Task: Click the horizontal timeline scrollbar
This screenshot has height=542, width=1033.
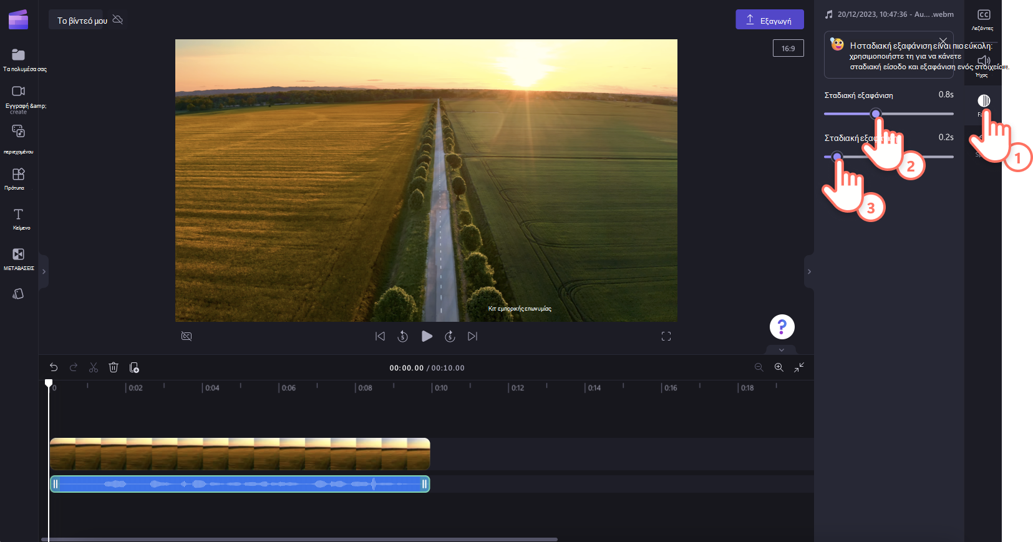Action: point(299,540)
